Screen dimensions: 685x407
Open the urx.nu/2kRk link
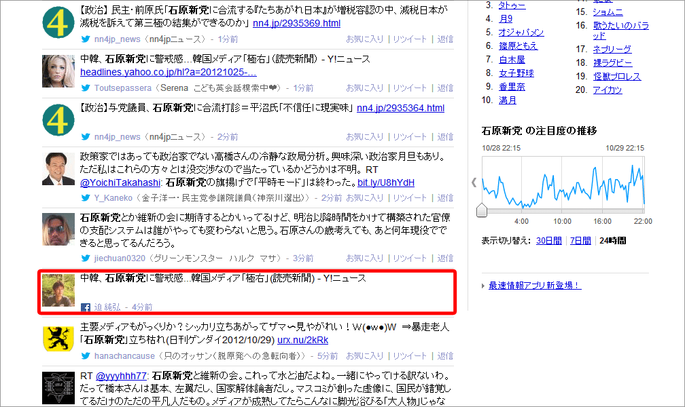tap(303, 340)
